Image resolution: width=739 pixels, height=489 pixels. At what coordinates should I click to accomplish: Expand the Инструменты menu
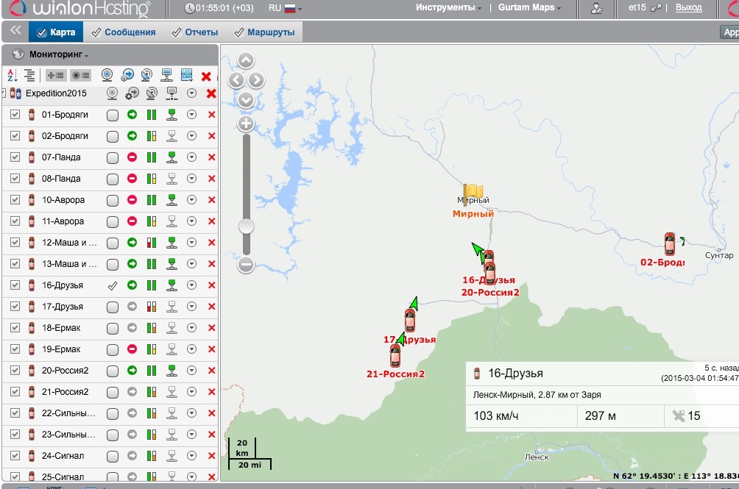point(449,8)
